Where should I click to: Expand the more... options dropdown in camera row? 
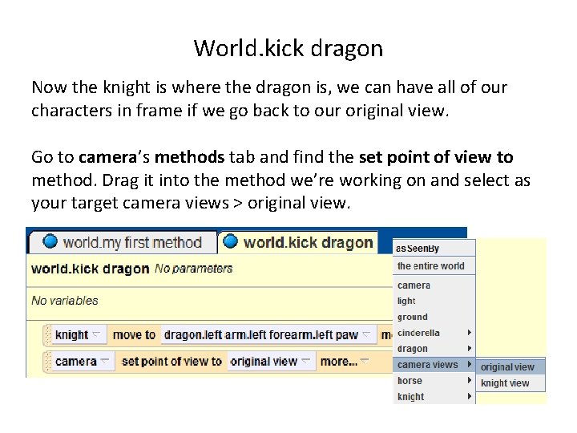pos(345,361)
